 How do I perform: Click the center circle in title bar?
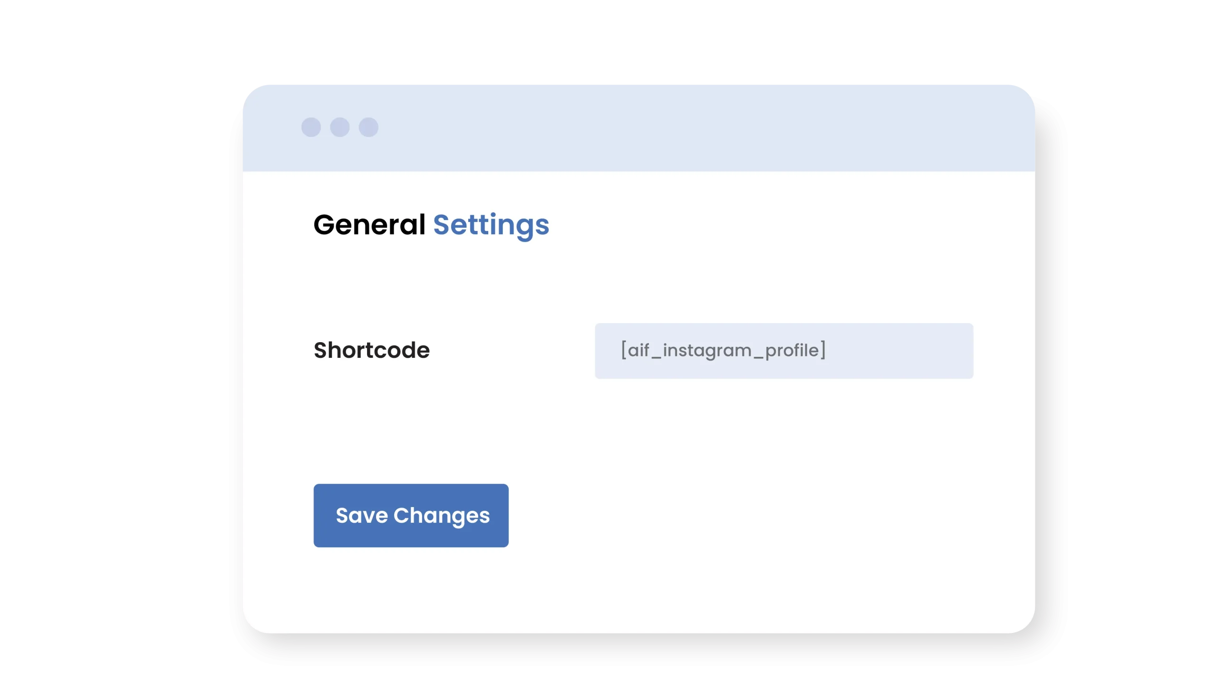339,127
